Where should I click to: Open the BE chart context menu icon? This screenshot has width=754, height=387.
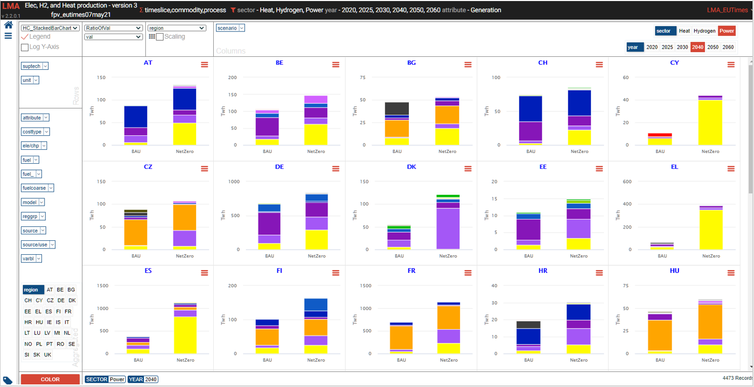tap(336, 64)
